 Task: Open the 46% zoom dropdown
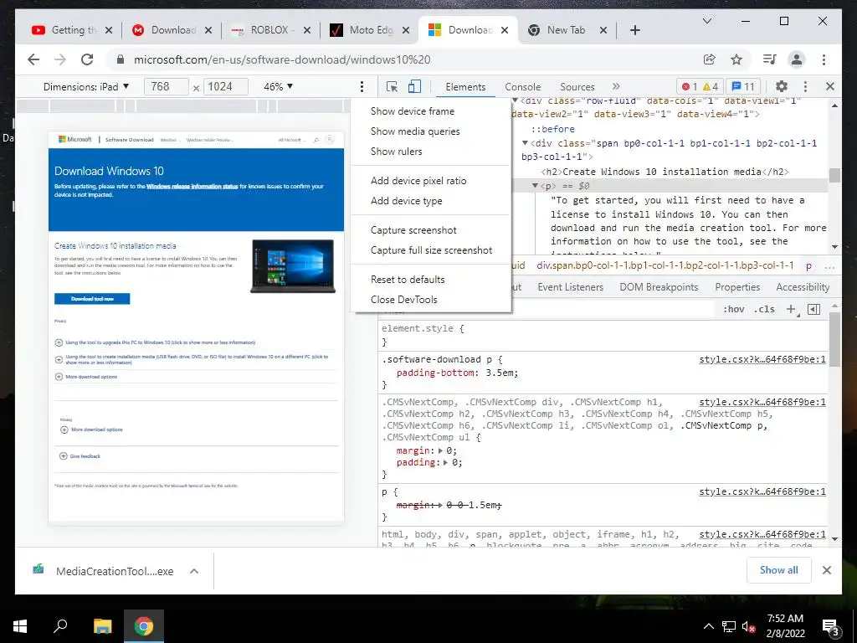pos(278,86)
